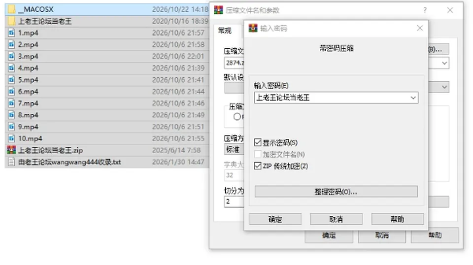Click 确定 in password dialog

click(x=275, y=219)
